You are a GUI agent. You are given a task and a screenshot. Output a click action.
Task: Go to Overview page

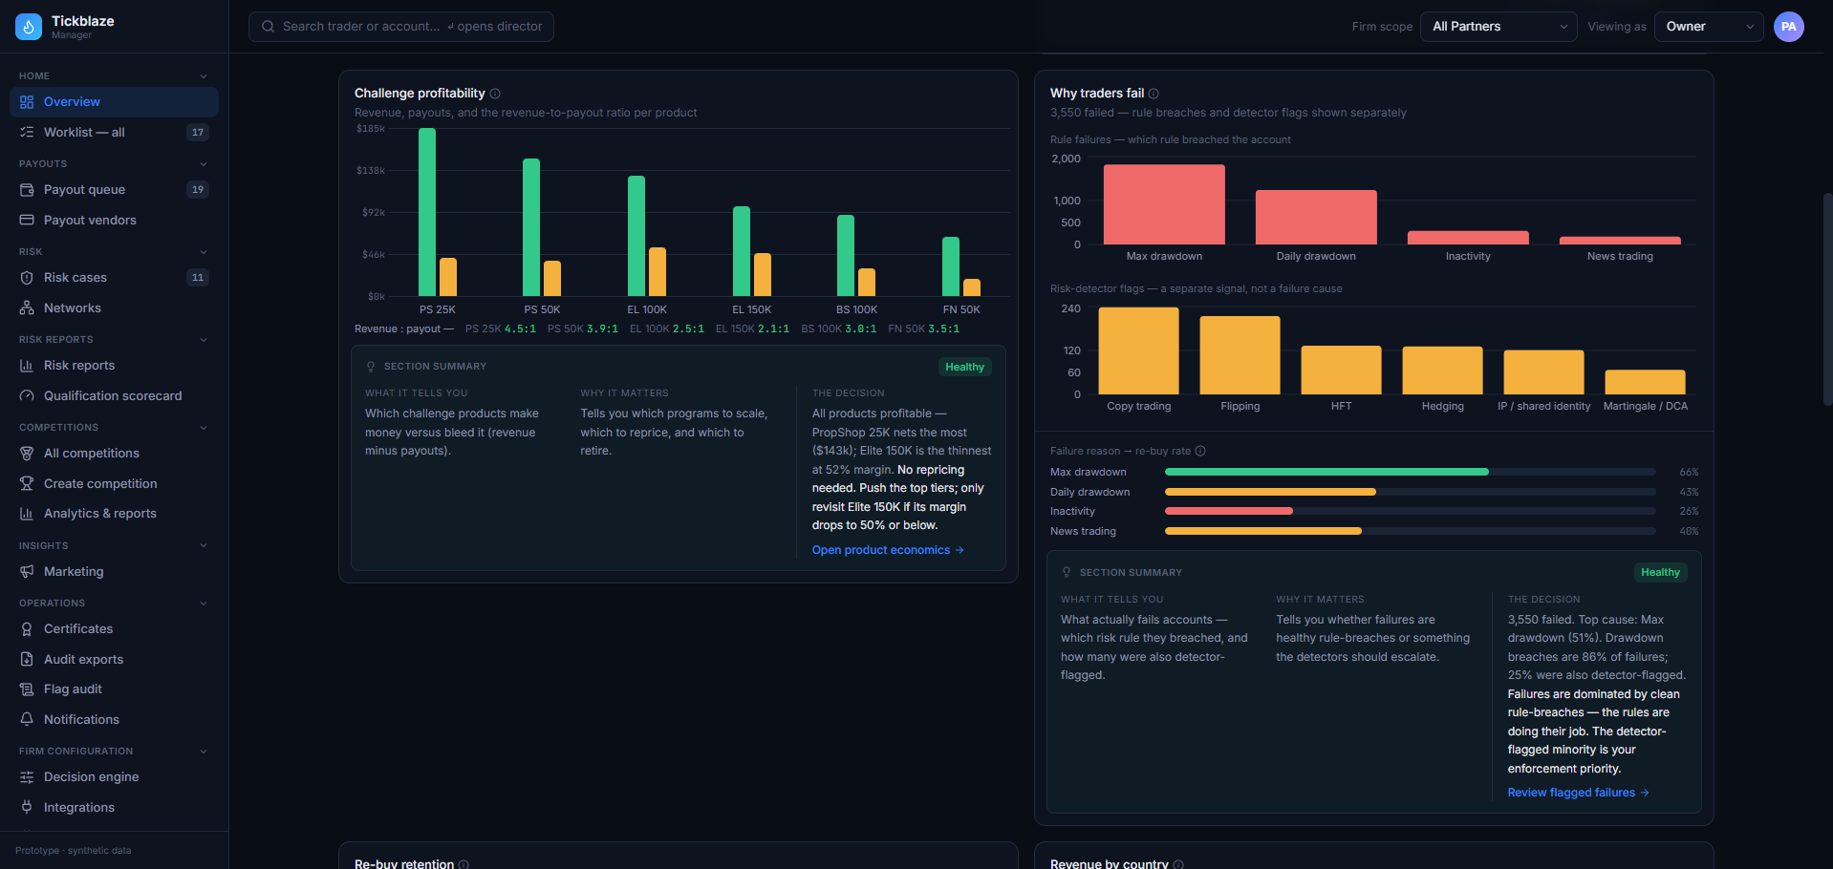tap(114, 102)
